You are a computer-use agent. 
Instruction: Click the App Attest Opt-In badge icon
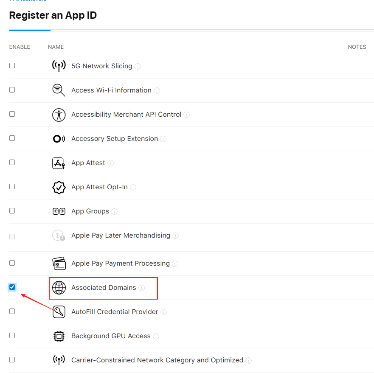point(59,187)
